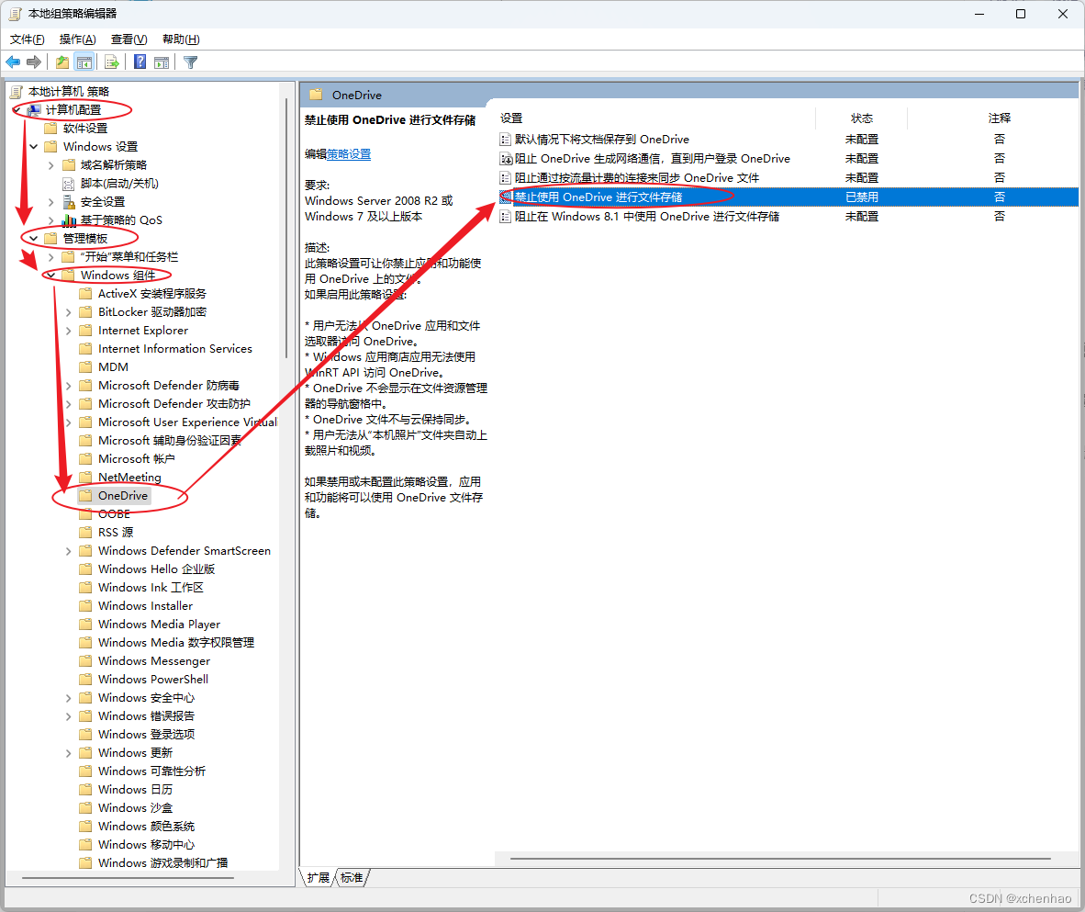Select Windows 游戏录制和广播 tree item
The width and height of the screenshot is (1085, 912).
pyautogui.click(x=162, y=862)
